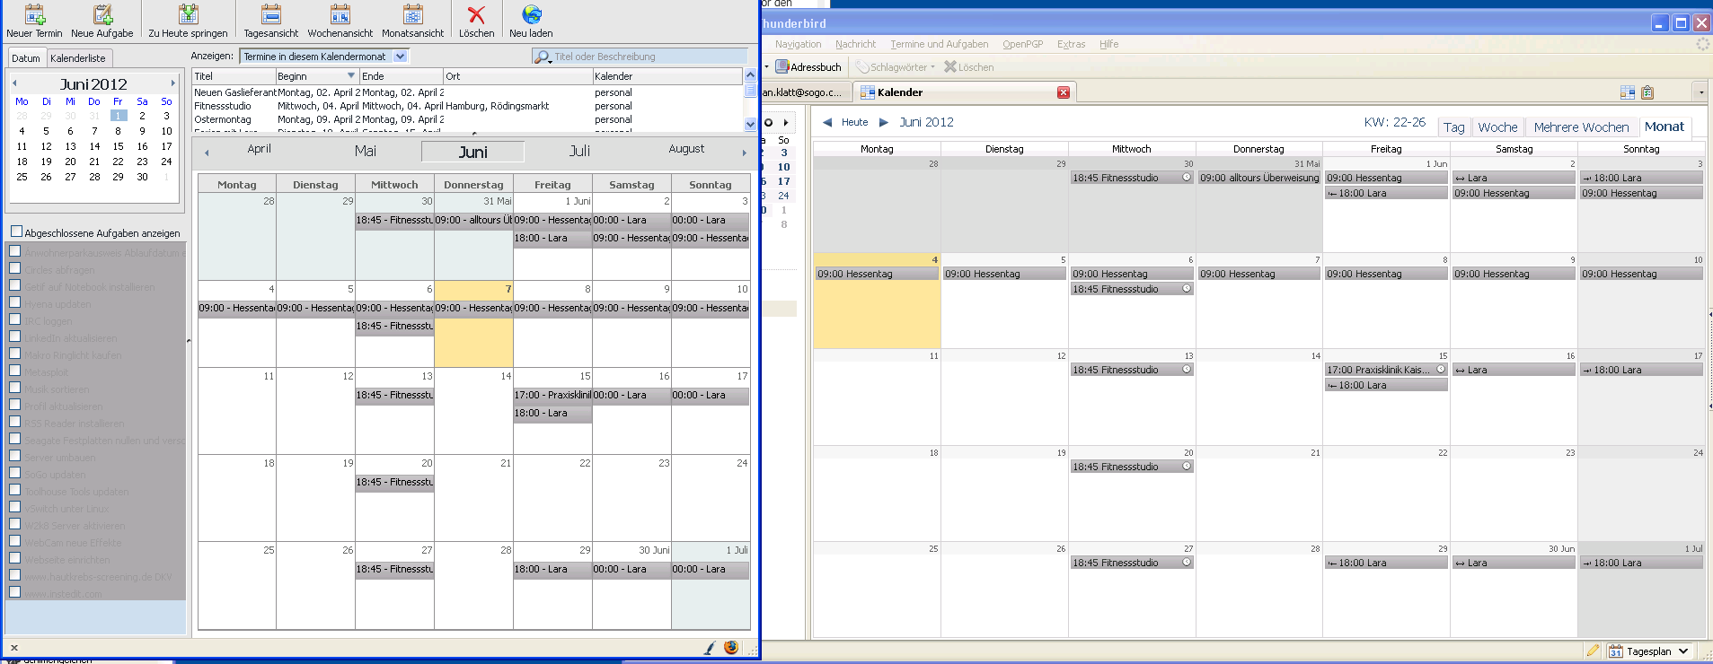Select Juli in the month strip

(579, 151)
